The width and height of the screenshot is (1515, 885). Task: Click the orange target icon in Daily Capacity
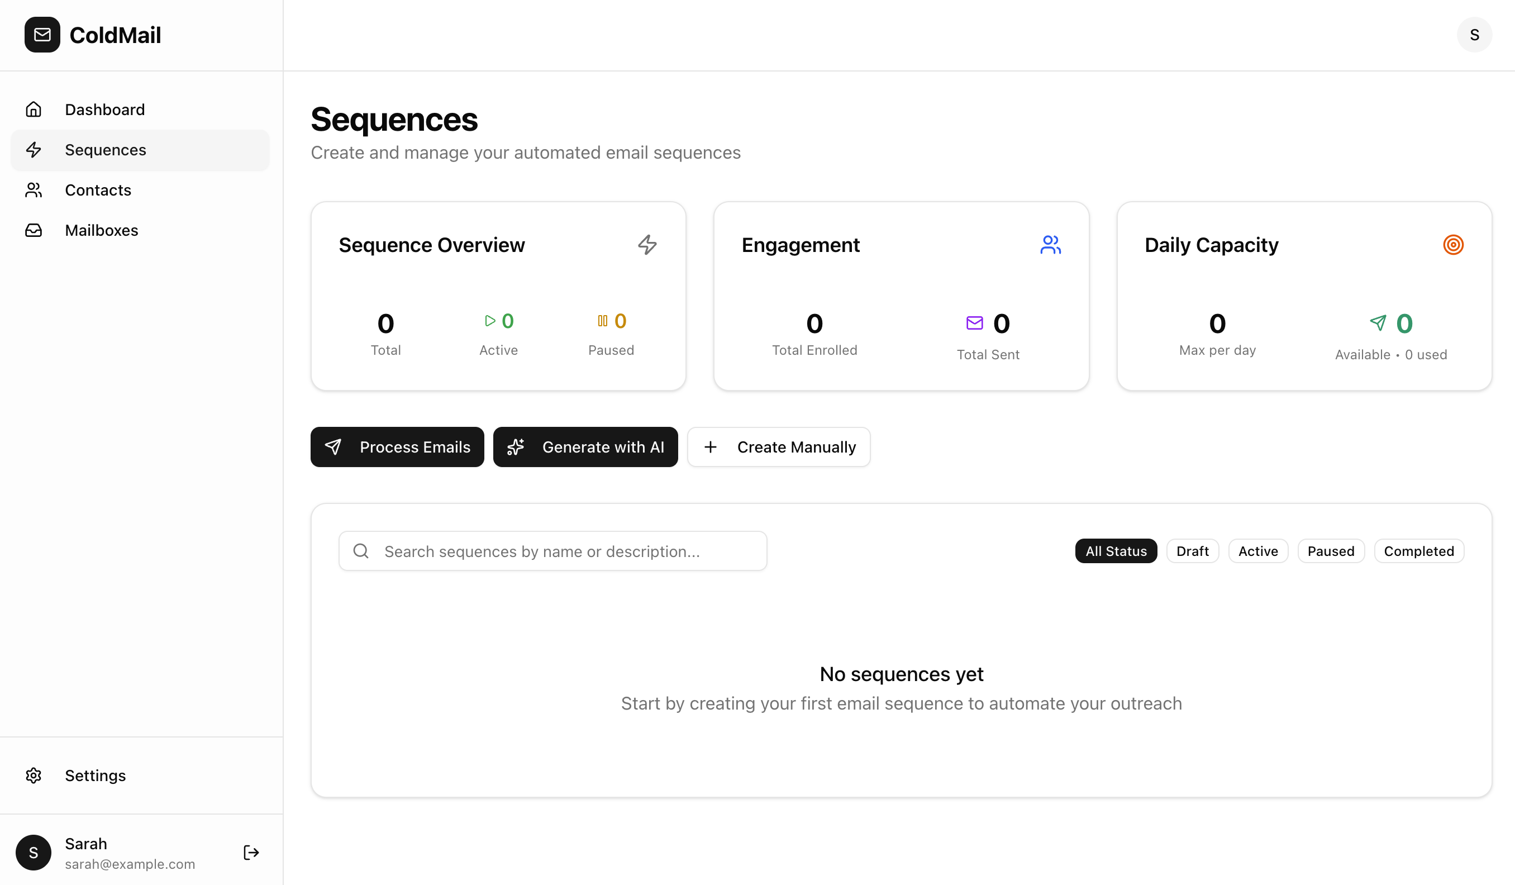[x=1453, y=245]
